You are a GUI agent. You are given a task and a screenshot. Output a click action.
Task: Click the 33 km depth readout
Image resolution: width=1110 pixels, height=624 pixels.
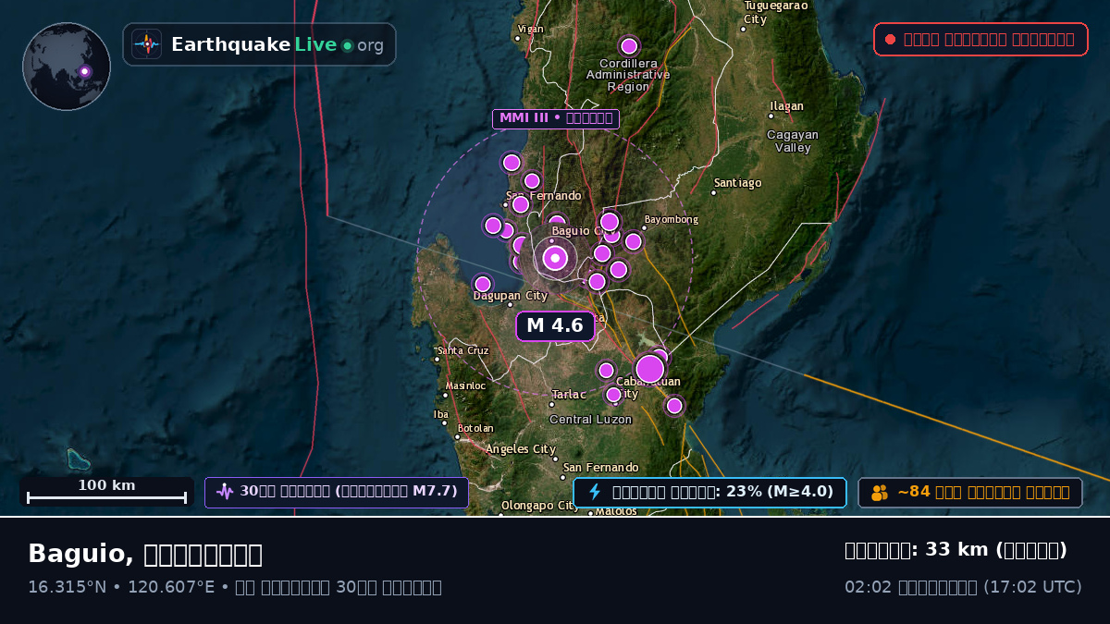(x=956, y=550)
